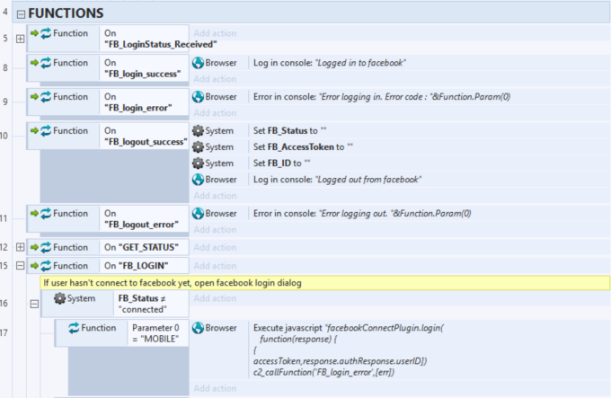Click Browser globe icon for Execute javascript action
The height and width of the screenshot is (398, 611).
[x=198, y=328]
